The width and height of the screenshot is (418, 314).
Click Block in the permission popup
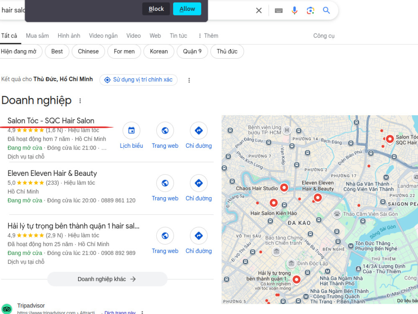[x=156, y=9]
